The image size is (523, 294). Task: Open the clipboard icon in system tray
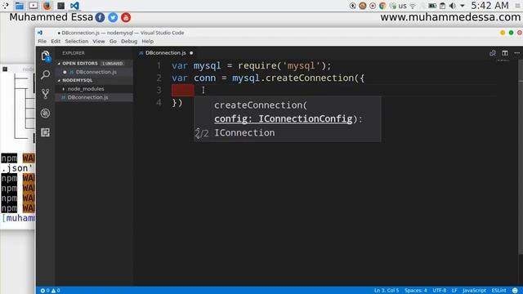pos(442,6)
